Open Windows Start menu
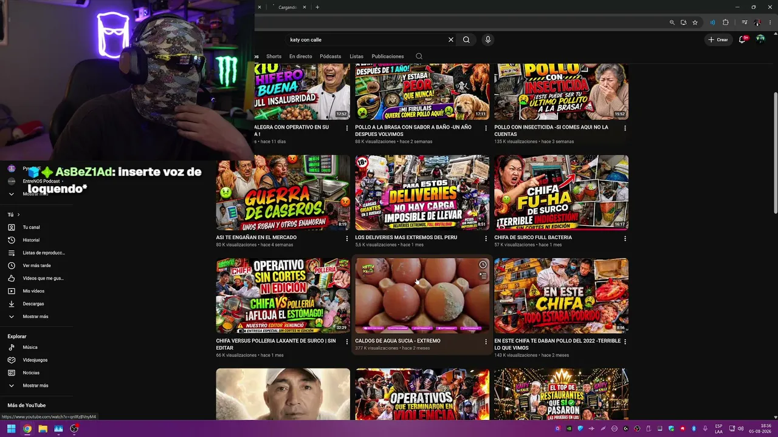The height and width of the screenshot is (437, 778). [x=11, y=429]
